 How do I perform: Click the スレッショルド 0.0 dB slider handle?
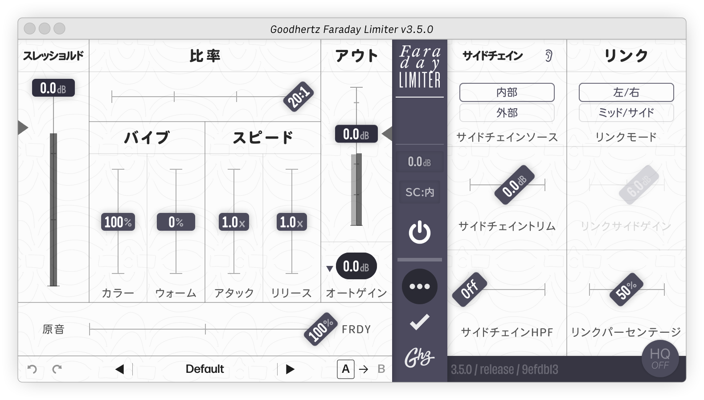[53, 88]
